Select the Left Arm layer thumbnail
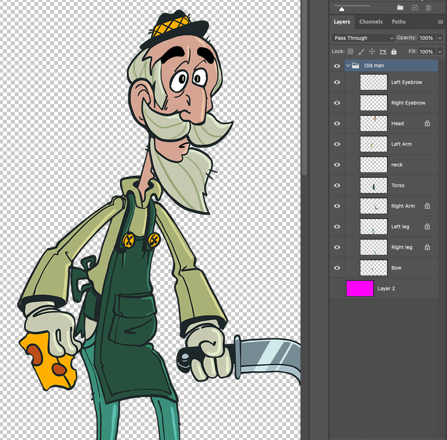 click(374, 144)
